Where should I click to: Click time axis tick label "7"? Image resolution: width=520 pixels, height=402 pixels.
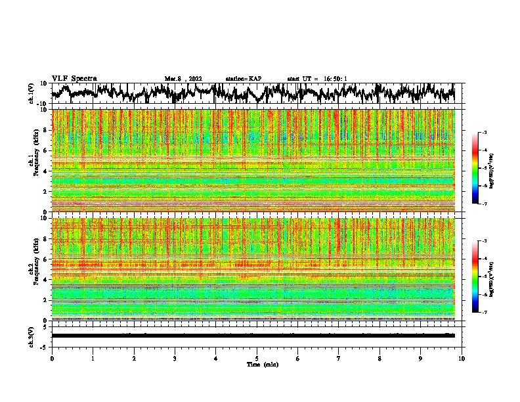coord(339,359)
